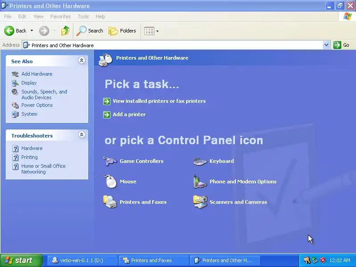Click the title bar control panel icon
The width and height of the screenshot is (356, 267).
[x=4, y=5]
